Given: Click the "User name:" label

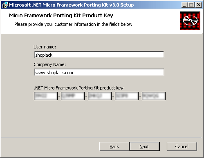Looking at the screenshot, I should [x=45, y=47].
